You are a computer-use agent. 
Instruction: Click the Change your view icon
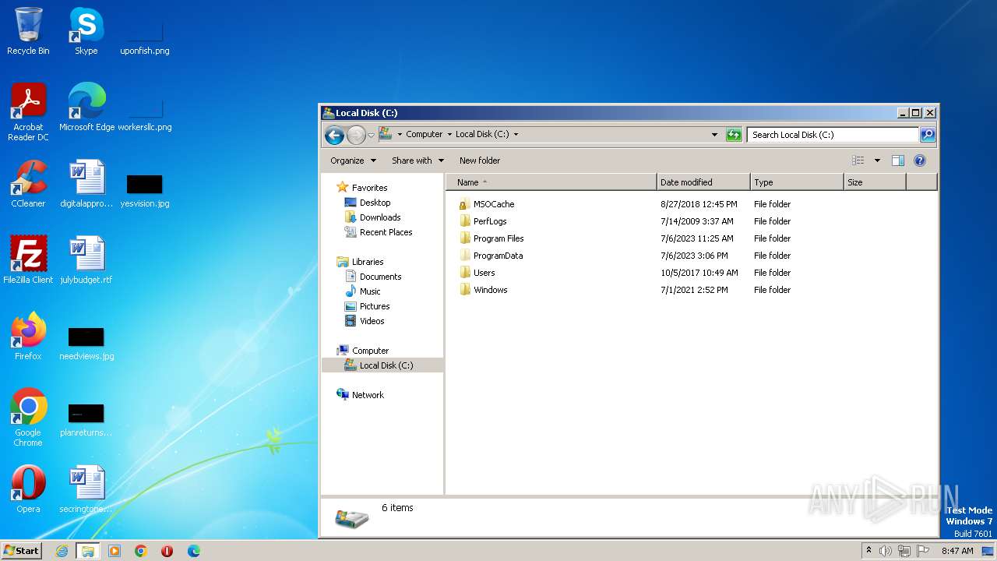coord(858,161)
